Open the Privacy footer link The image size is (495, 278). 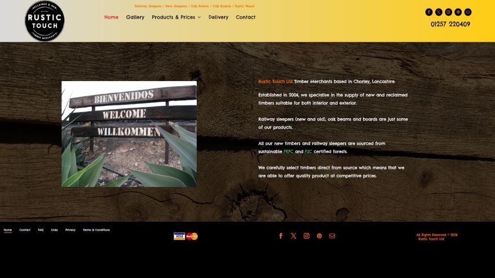pos(70,230)
